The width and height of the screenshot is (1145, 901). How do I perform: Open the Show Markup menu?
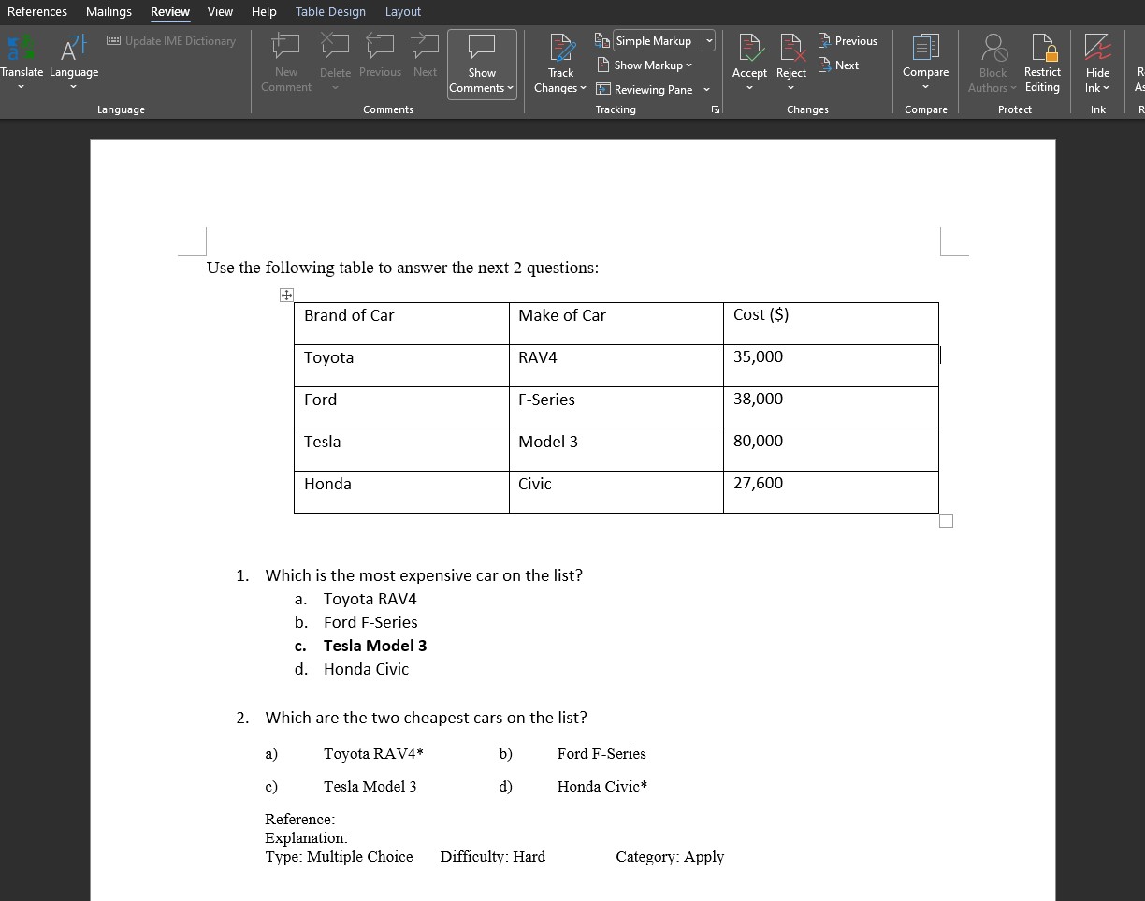click(x=645, y=65)
